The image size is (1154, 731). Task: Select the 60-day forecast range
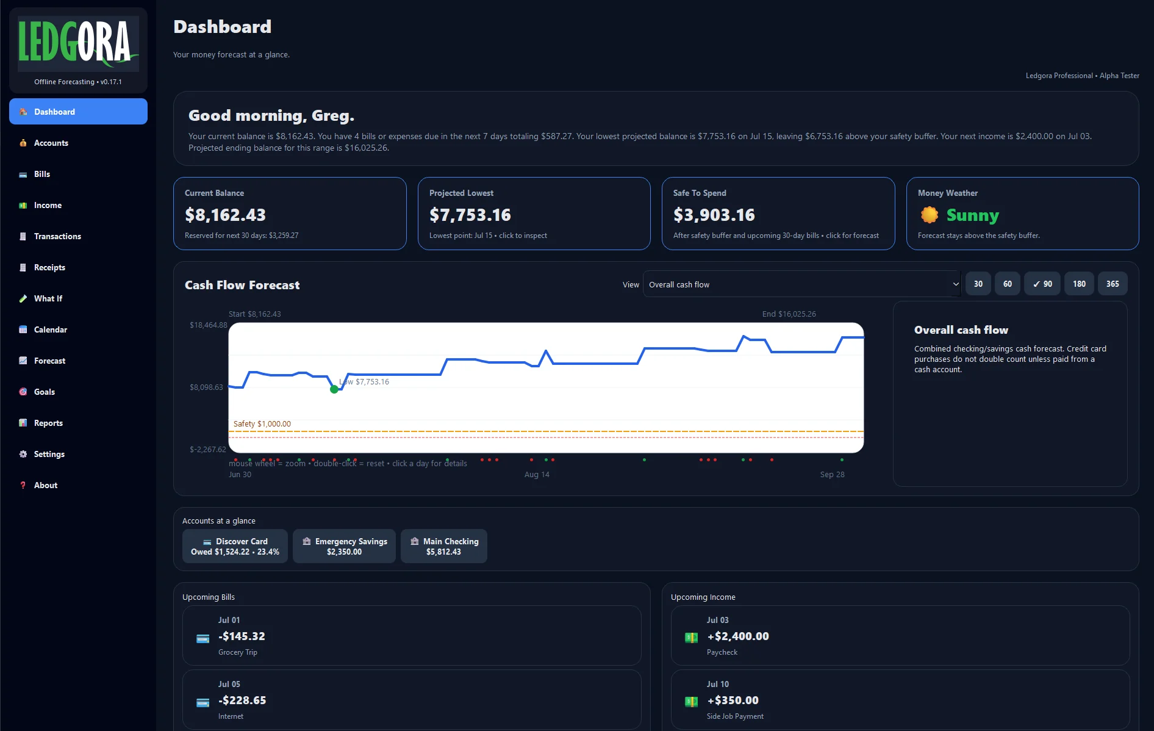(1008, 284)
